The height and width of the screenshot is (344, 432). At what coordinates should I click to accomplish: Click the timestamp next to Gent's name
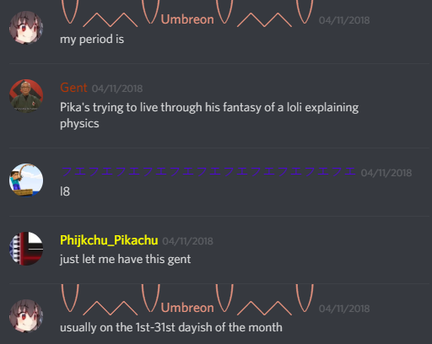[117, 89]
